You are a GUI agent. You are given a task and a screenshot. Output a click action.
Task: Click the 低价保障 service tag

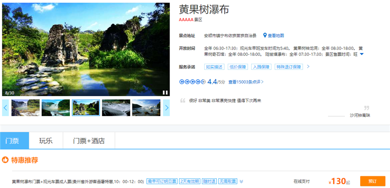coord(238,67)
